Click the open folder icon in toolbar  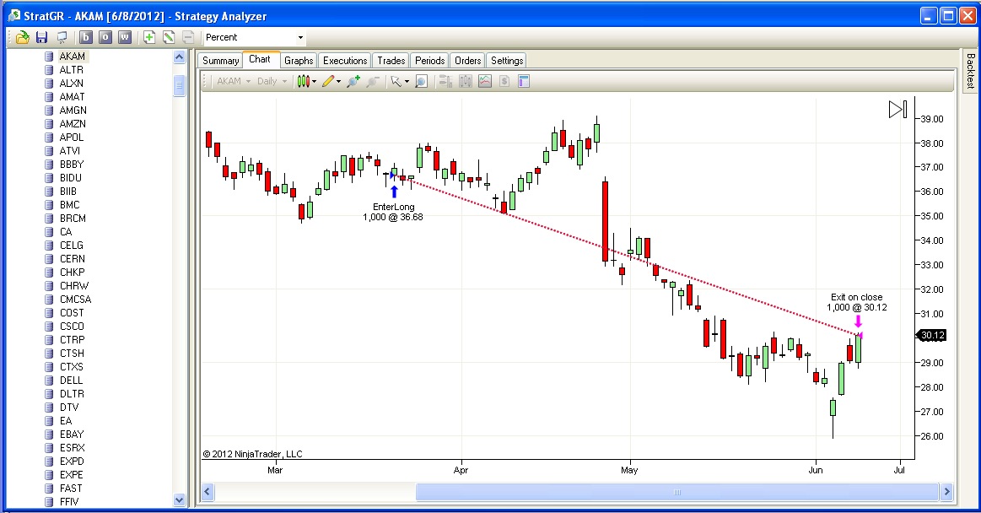pyautogui.click(x=23, y=37)
